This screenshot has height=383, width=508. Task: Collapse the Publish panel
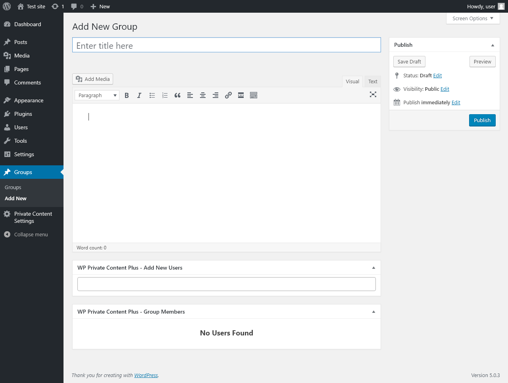click(x=493, y=45)
